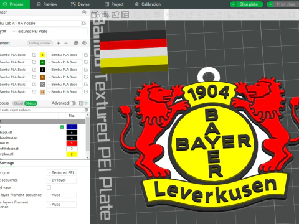Edit preset icon left of green swatch 4
299x224 pixels.
tap(34, 62)
